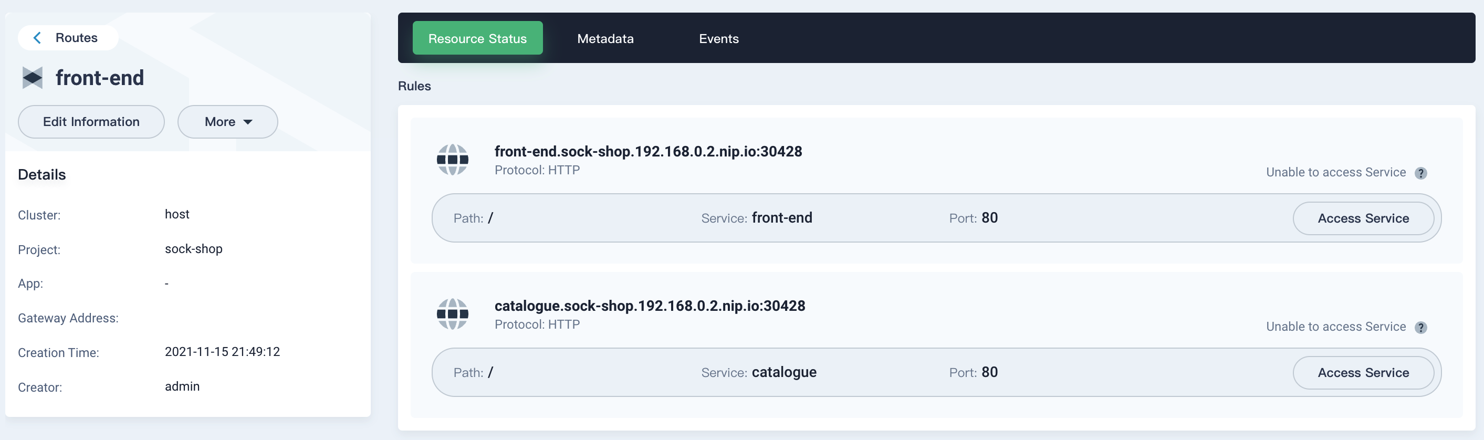Open the front-end service name in rule
This screenshot has width=1484, height=440.
point(781,218)
